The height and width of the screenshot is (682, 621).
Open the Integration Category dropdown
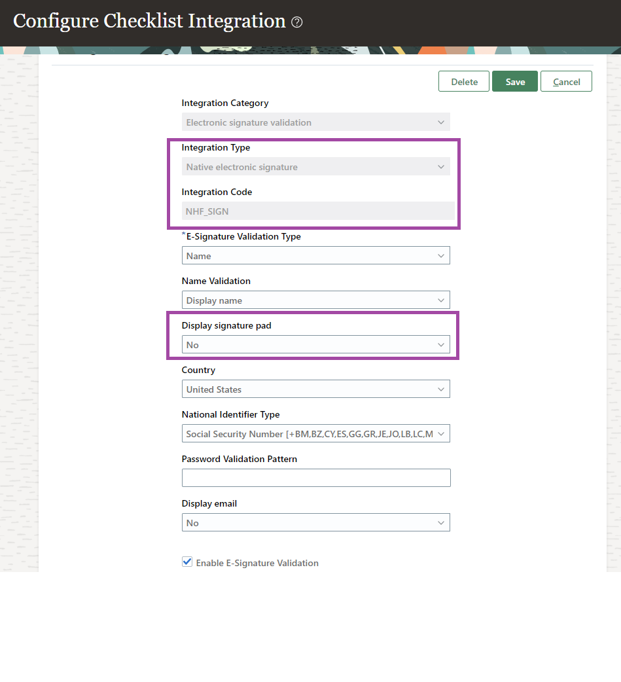(x=315, y=122)
